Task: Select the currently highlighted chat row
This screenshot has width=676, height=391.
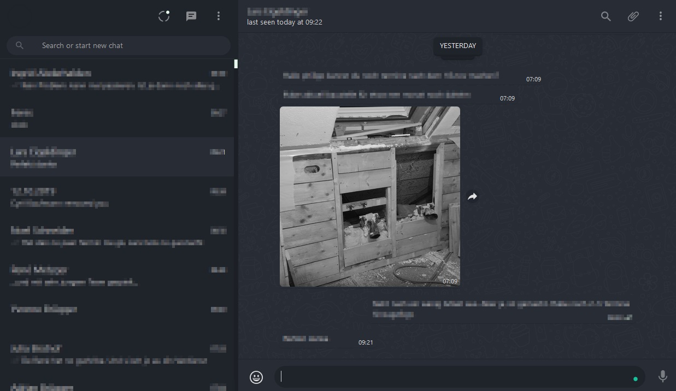Action: point(117,157)
